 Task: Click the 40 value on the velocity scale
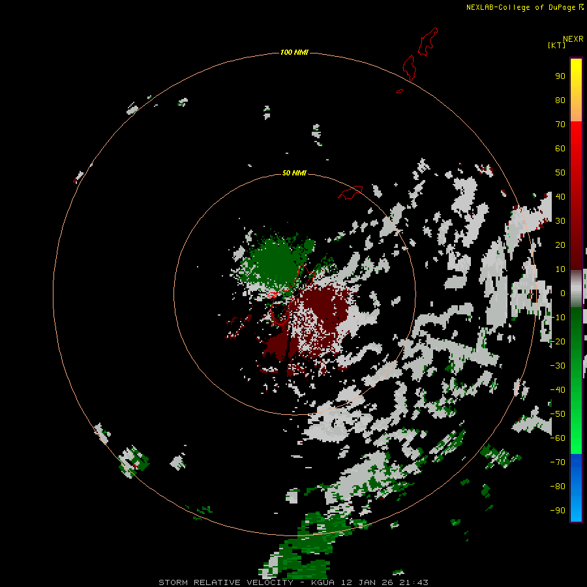(x=560, y=196)
